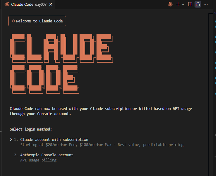The height and width of the screenshot is (176, 216).
Task: Select Anthropic Console account option
Action: [x=47, y=155]
